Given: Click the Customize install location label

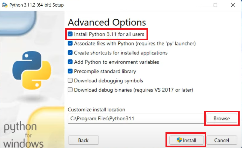Looking at the screenshot, I should pyautogui.click(x=96, y=110).
